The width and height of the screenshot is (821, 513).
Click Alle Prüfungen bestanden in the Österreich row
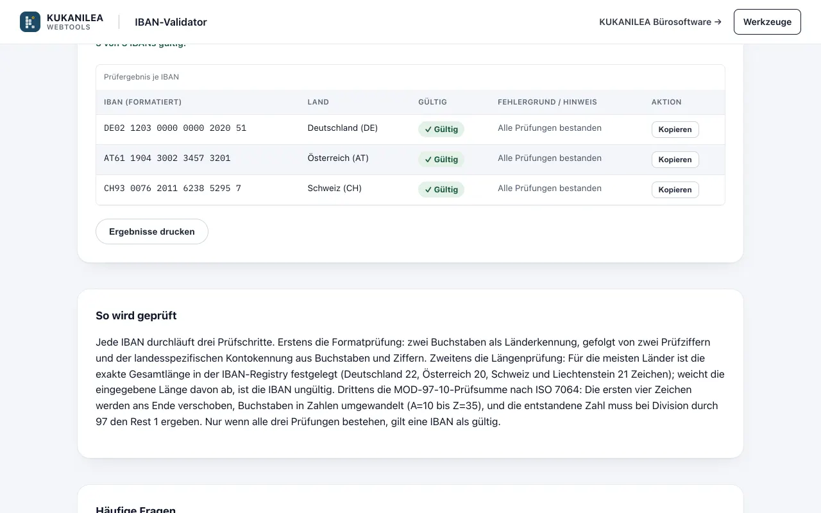point(550,158)
